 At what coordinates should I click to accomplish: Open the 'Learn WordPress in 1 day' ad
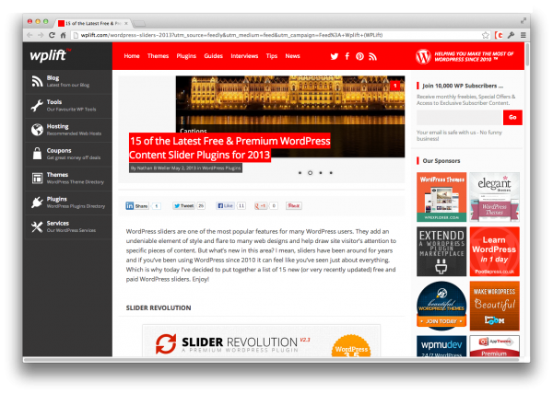click(x=494, y=251)
